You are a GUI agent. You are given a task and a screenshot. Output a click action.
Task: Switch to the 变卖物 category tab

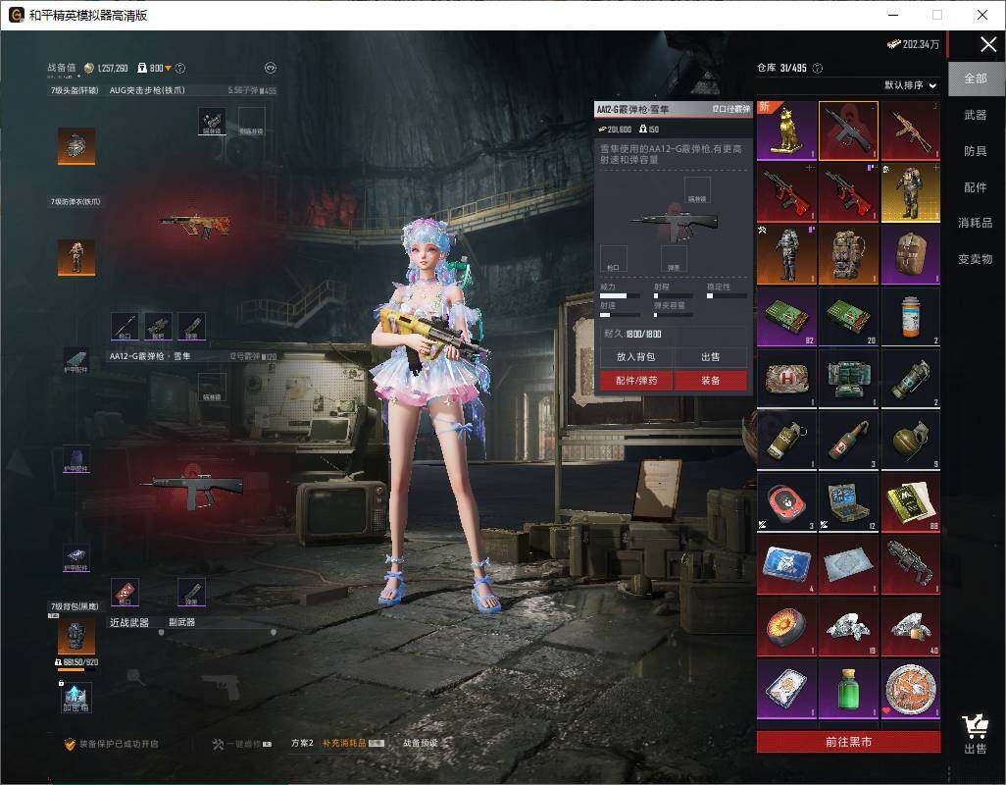coord(976,259)
